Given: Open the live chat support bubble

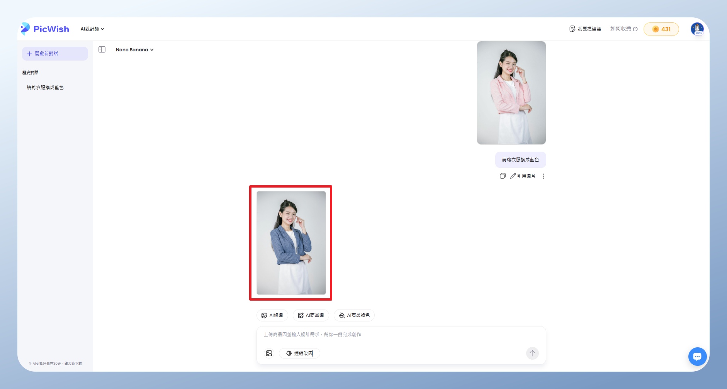Looking at the screenshot, I should [x=697, y=356].
